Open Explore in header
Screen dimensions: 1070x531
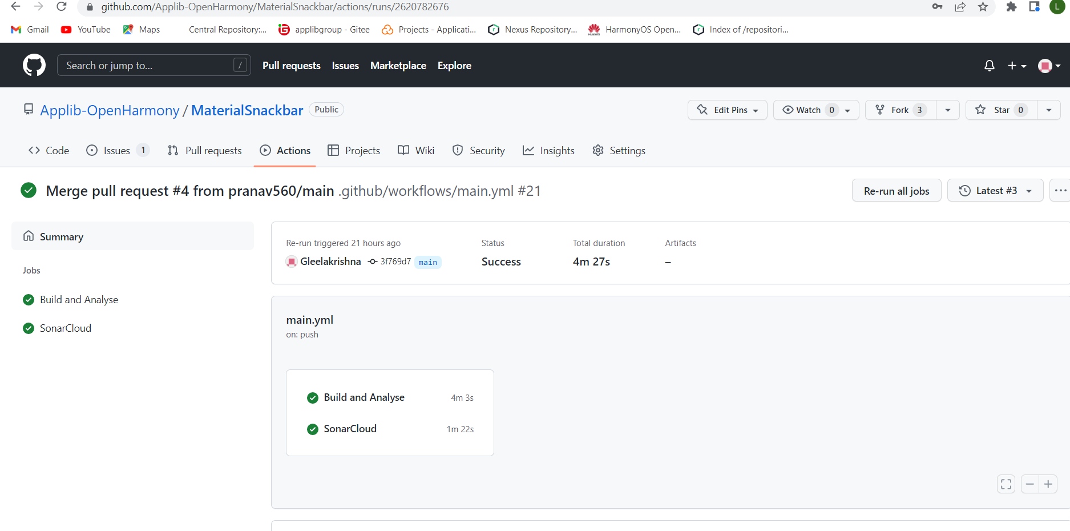pos(454,66)
